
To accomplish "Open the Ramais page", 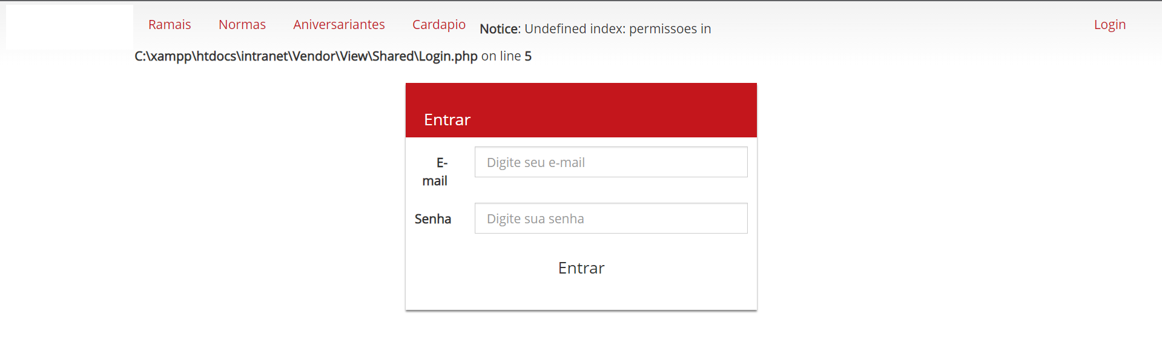I will [170, 24].
